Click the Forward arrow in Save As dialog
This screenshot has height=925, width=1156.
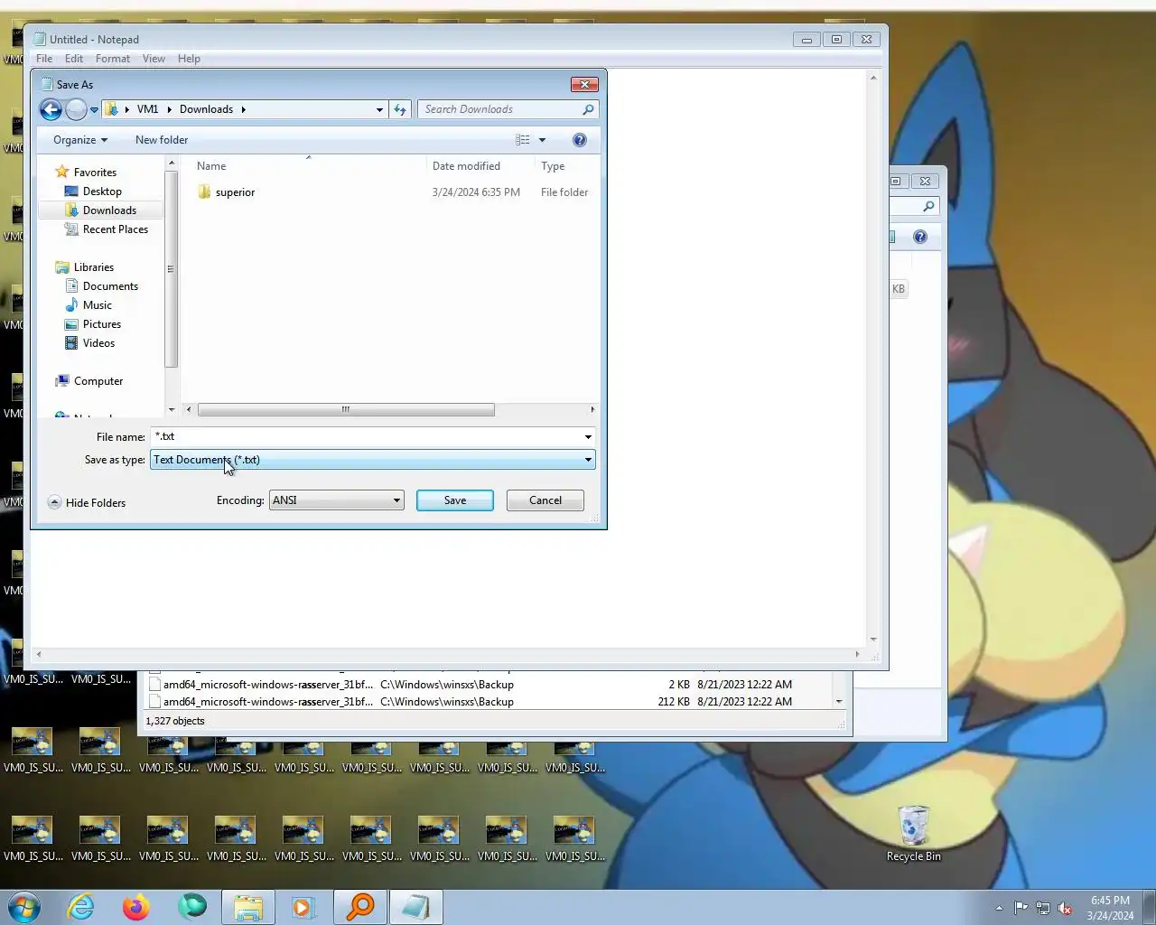pyautogui.click(x=77, y=109)
